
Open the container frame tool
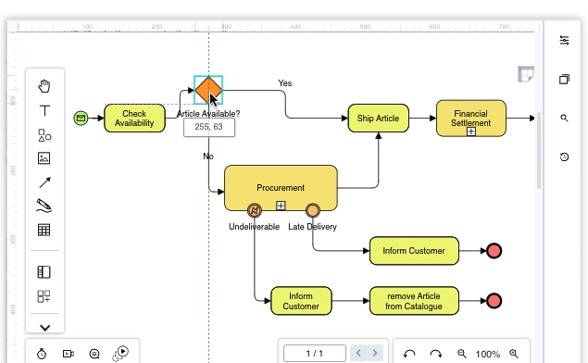[44, 272]
